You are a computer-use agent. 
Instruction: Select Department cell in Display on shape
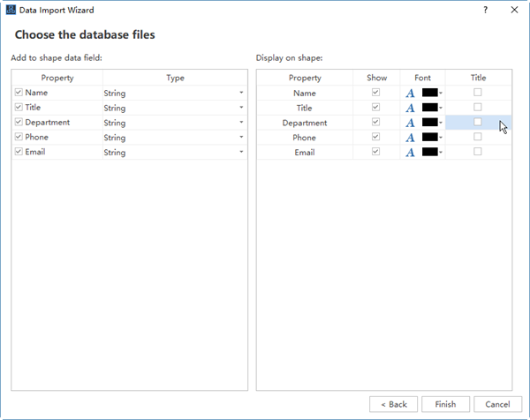[305, 123]
